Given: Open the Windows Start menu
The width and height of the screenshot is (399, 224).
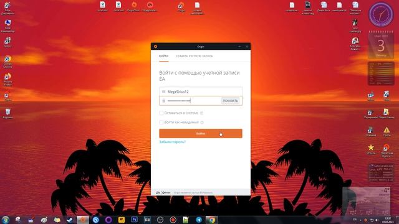Looking at the screenshot, I should pyautogui.click(x=6, y=220).
